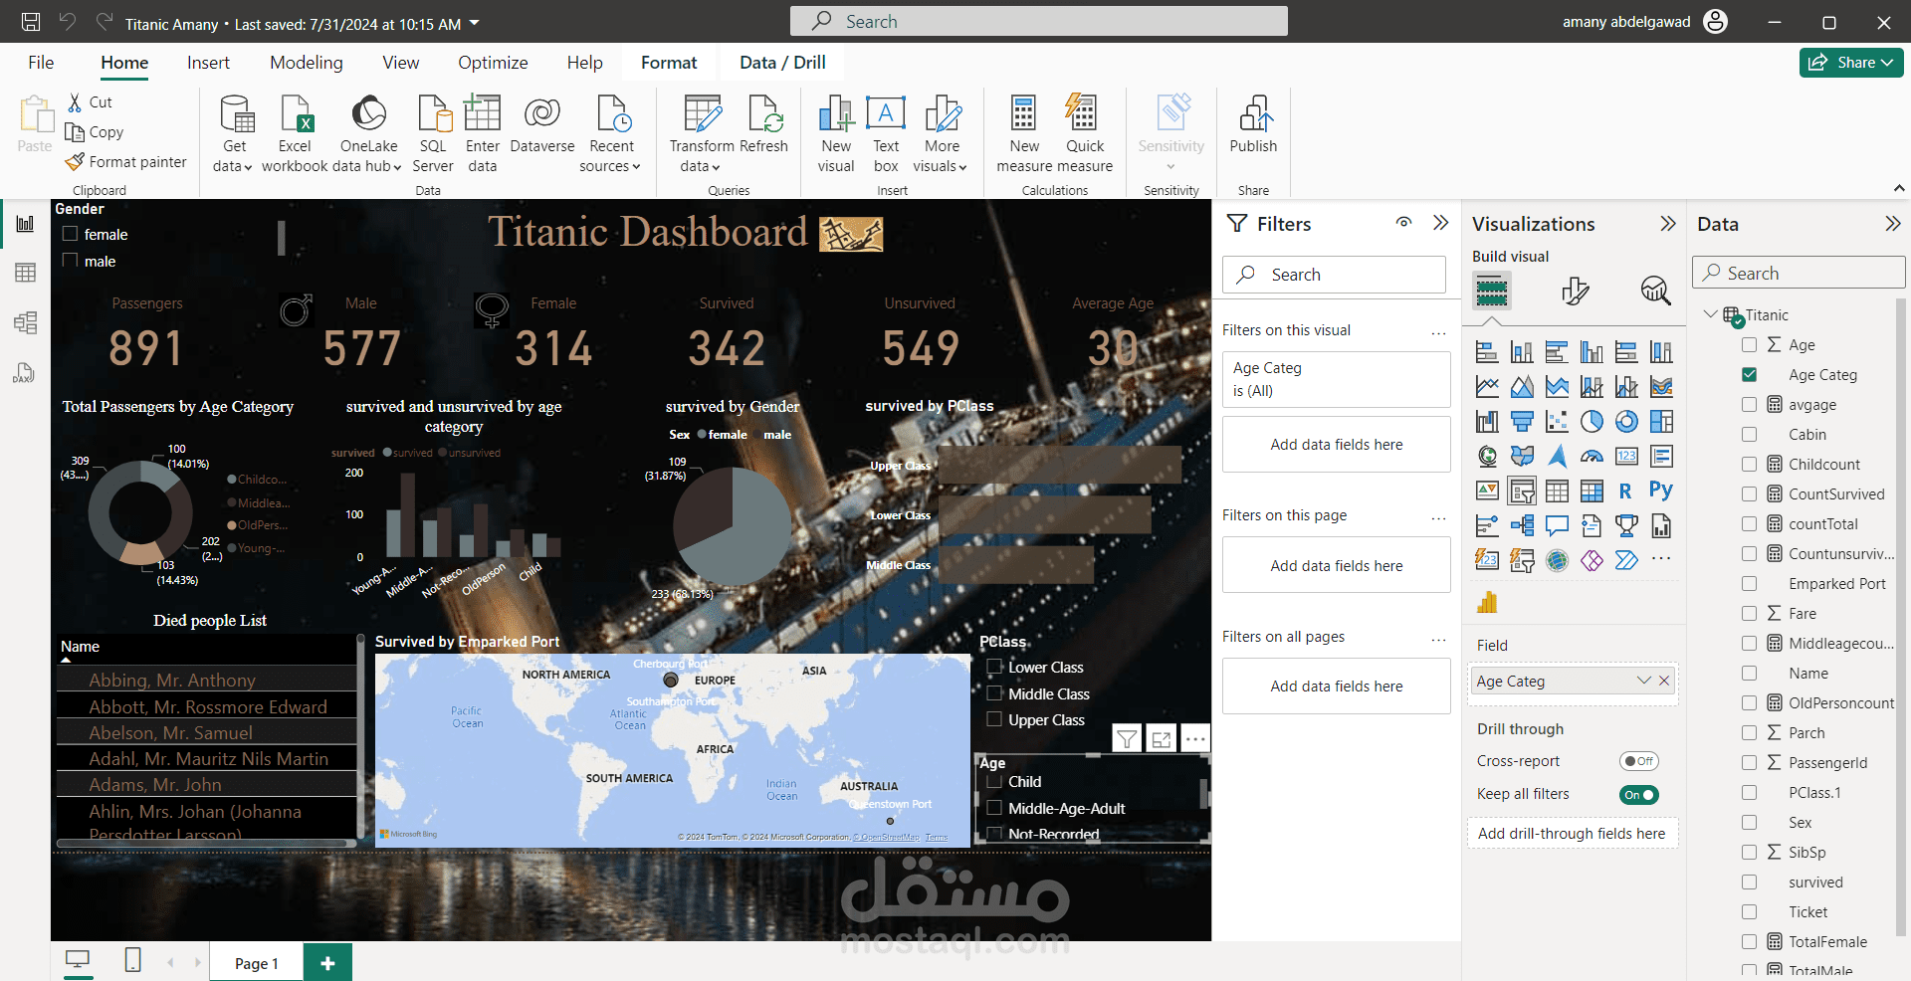The image size is (1911, 981).
Task: Open DAX query view in left sidebar
Action: [x=25, y=372]
